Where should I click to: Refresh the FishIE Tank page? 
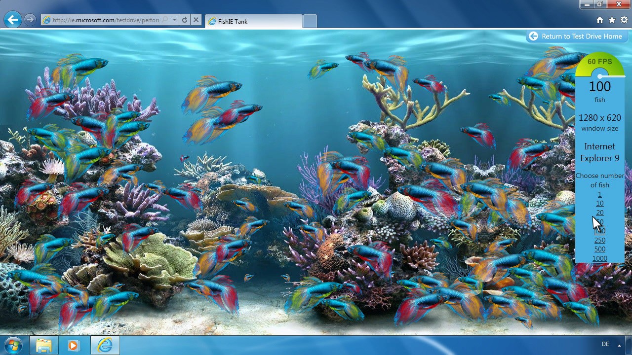(x=183, y=20)
